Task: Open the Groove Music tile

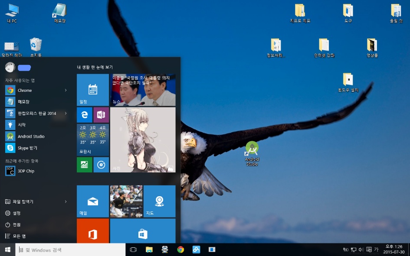Action: pos(101,165)
